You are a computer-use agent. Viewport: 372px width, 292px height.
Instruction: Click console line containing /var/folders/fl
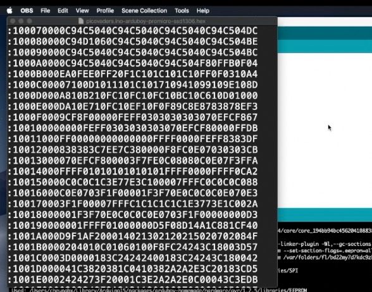tap(325, 257)
